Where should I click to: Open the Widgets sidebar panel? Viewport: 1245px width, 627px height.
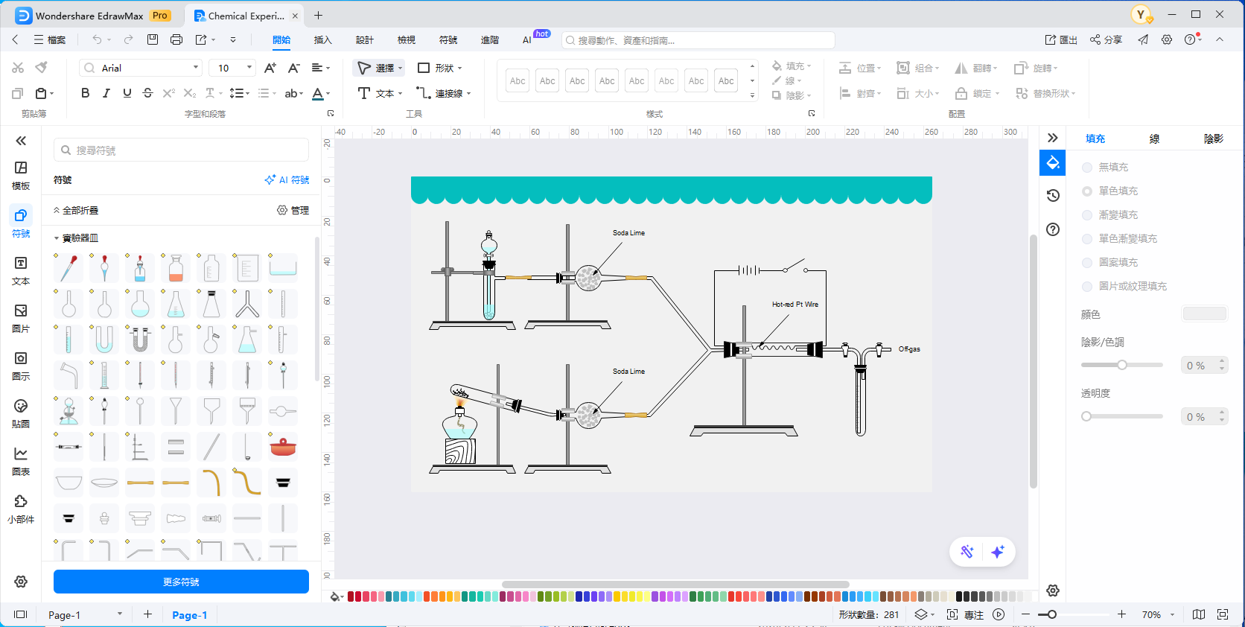tap(21, 509)
